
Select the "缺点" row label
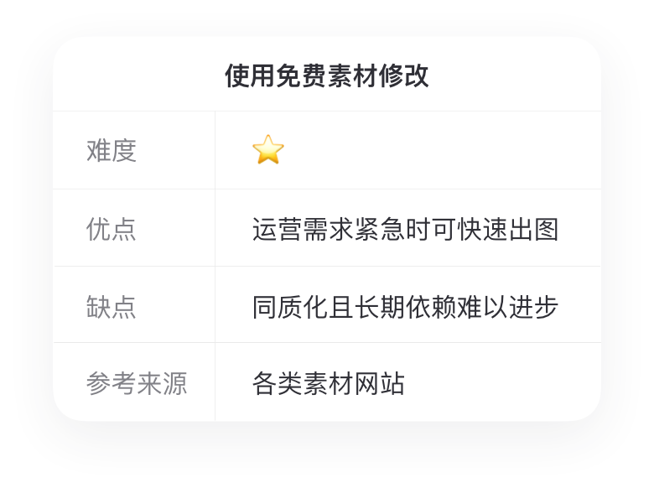coord(112,307)
